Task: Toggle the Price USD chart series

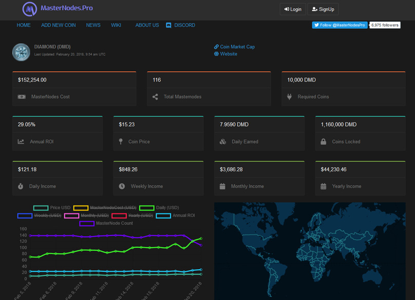Action: pos(52,208)
